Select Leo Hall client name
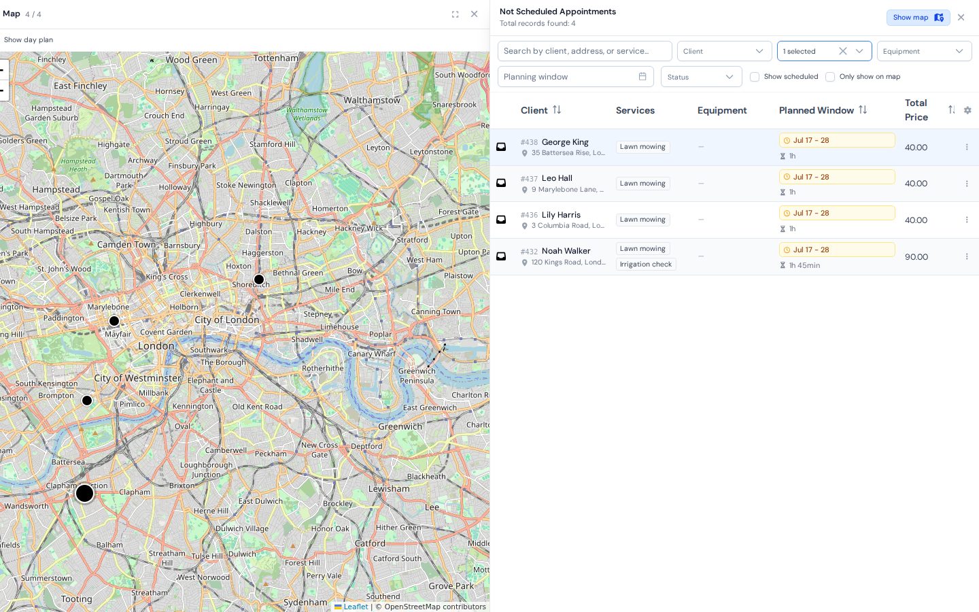Image resolution: width=979 pixels, height=612 pixels. pyautogui.click(x=557, y=178)
